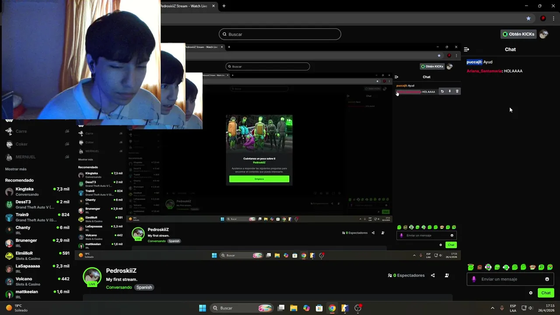560x315 pixels.
Task: Open recommended channel Train9
Action: pos(37,217)
